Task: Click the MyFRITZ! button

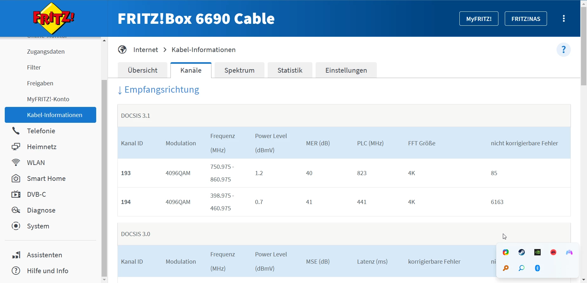Action: 479,19
